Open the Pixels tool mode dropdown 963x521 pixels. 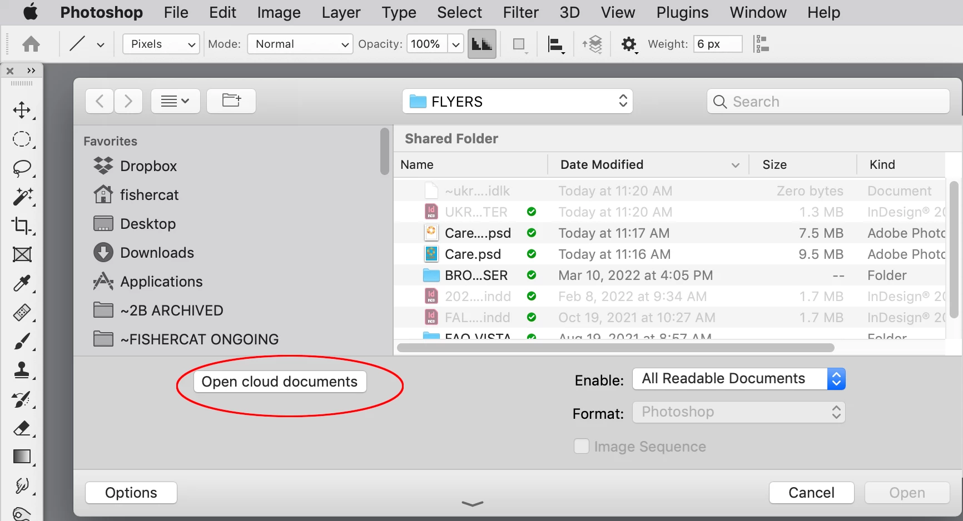pos(161,44)
